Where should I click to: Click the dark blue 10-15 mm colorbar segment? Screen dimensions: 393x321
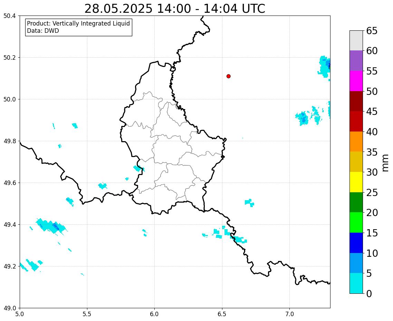[x=356, y=243]
